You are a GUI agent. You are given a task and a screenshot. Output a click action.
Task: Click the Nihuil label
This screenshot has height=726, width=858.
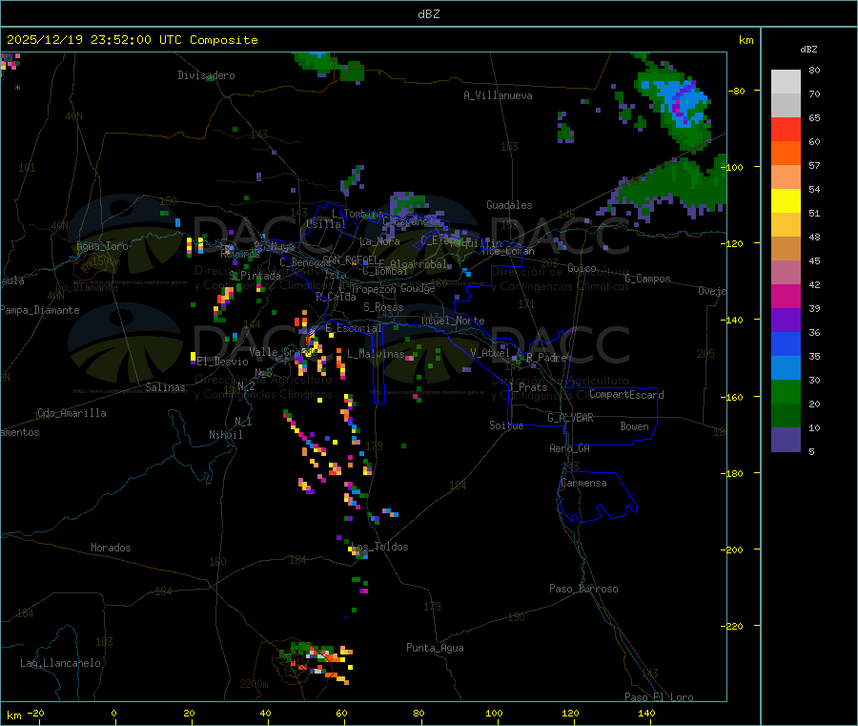225,435
